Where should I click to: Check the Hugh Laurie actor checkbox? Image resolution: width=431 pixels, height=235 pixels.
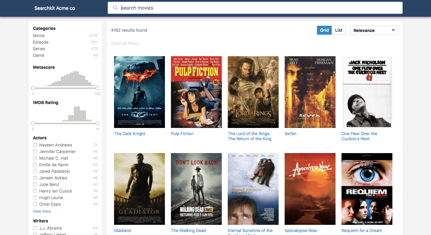pyautogui.click(x=35, y=198)
